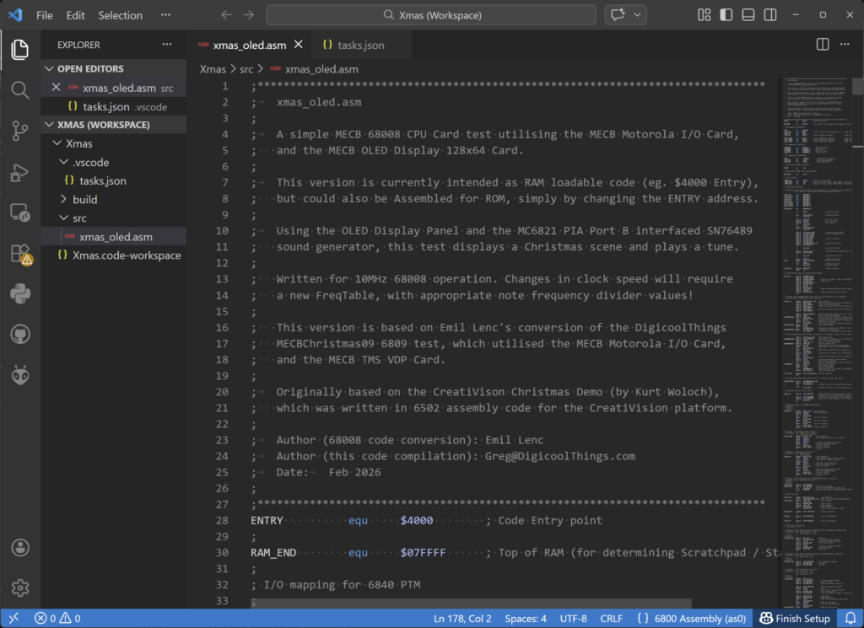
Task: Switch to the tasks.json tab
Action: point(360,45)
